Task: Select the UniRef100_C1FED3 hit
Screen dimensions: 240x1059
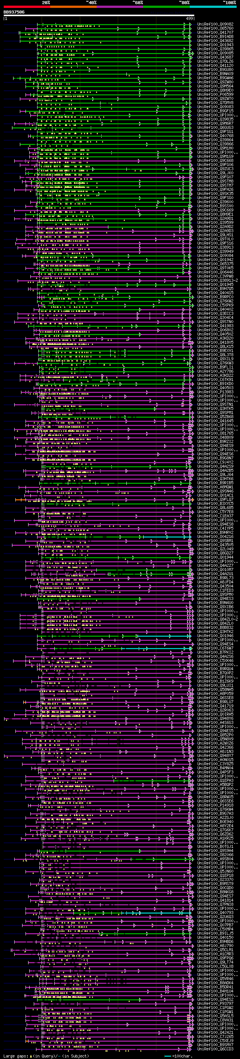Action: (215, 590)
